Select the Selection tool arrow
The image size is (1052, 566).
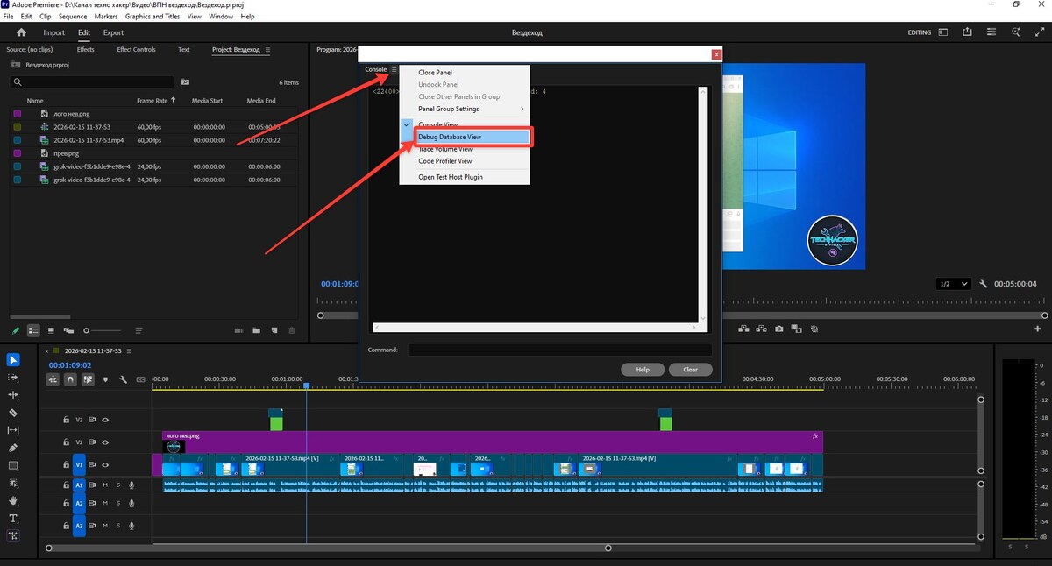pos(13,360)
